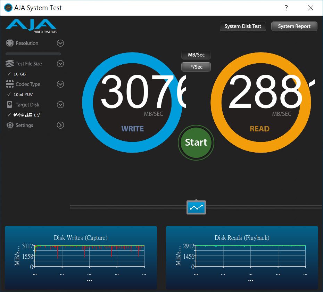Click the Test File Size label

click(x=29, y=64)
